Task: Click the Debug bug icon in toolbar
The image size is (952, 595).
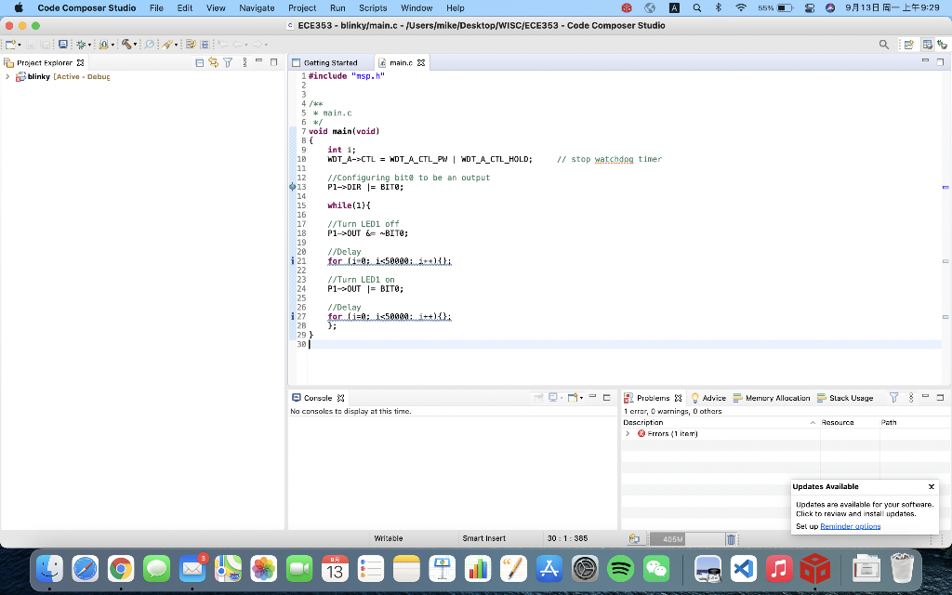Action: (82, 44)
